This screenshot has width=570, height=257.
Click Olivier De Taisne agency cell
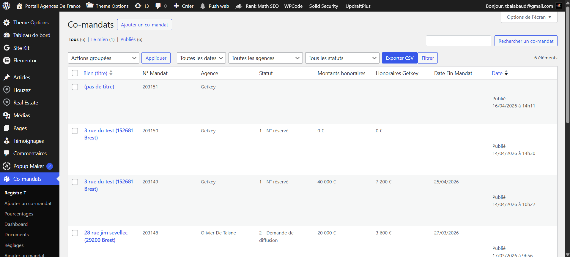pyautogui.click(x=218, y=233)
